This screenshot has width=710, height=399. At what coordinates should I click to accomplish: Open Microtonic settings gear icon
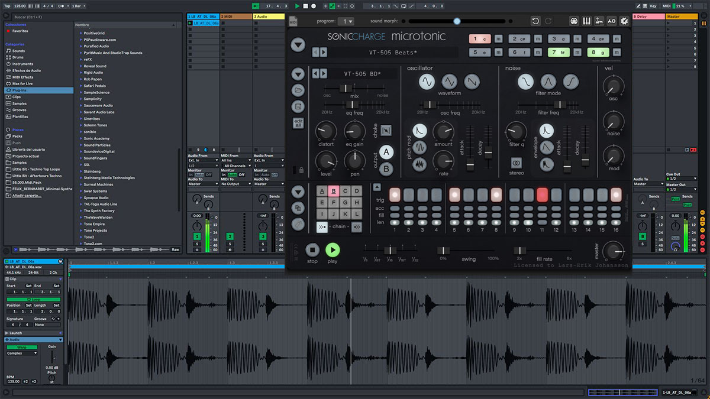[624, 21]
